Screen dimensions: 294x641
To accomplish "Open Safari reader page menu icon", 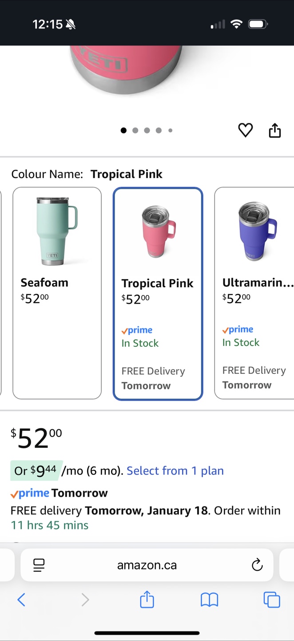I will point(39,565).
